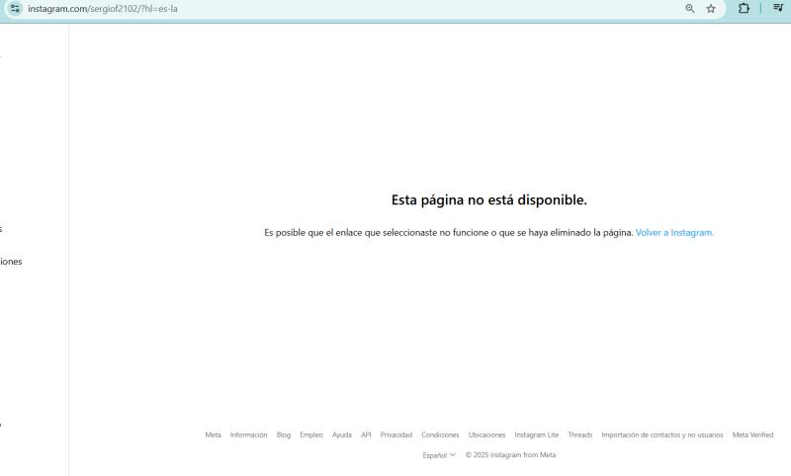The height and width of the screenshot is (476, 791).
Task: Open the API footer link
Action: (x=366, y=435)
